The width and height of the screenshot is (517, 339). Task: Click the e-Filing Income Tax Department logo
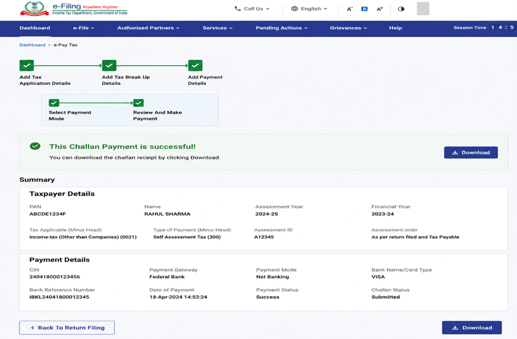(73, 9)
